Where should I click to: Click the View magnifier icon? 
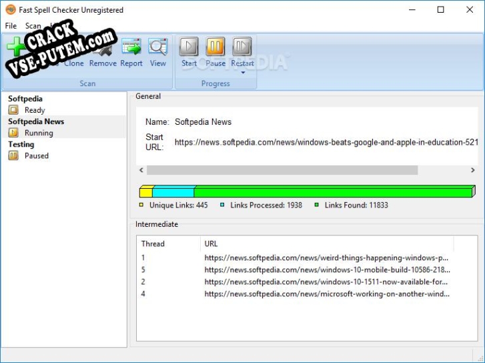click(x=157, y=47)
